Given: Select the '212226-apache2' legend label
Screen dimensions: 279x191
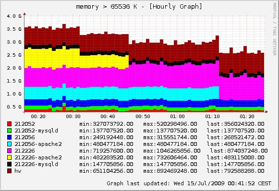Looking at the screenshot, I should [x=38, y=157].
